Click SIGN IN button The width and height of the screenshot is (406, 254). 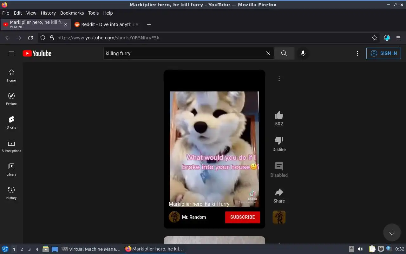pos(383,53)
